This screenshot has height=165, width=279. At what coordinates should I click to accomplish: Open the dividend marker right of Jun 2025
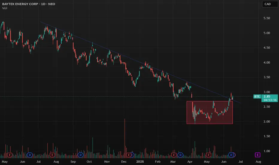pyautogui.click(x=231, y=155)
